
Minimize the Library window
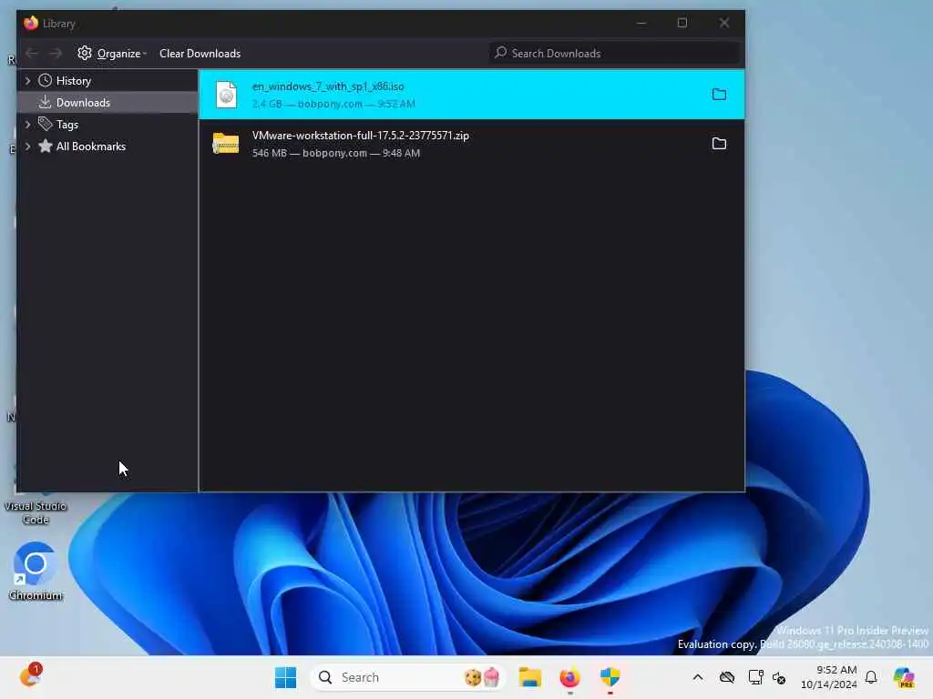coord(641,23)
